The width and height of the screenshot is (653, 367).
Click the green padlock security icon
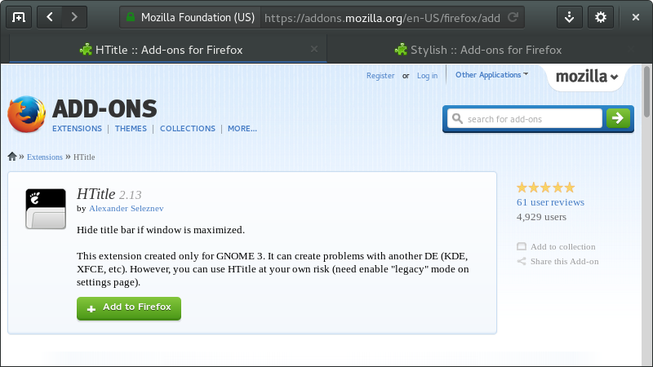131,17
